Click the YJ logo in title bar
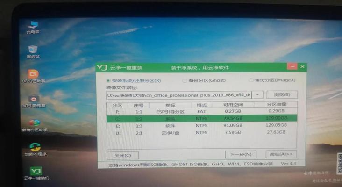The width and height of the screenshot is (342, 187). [102, 67]
